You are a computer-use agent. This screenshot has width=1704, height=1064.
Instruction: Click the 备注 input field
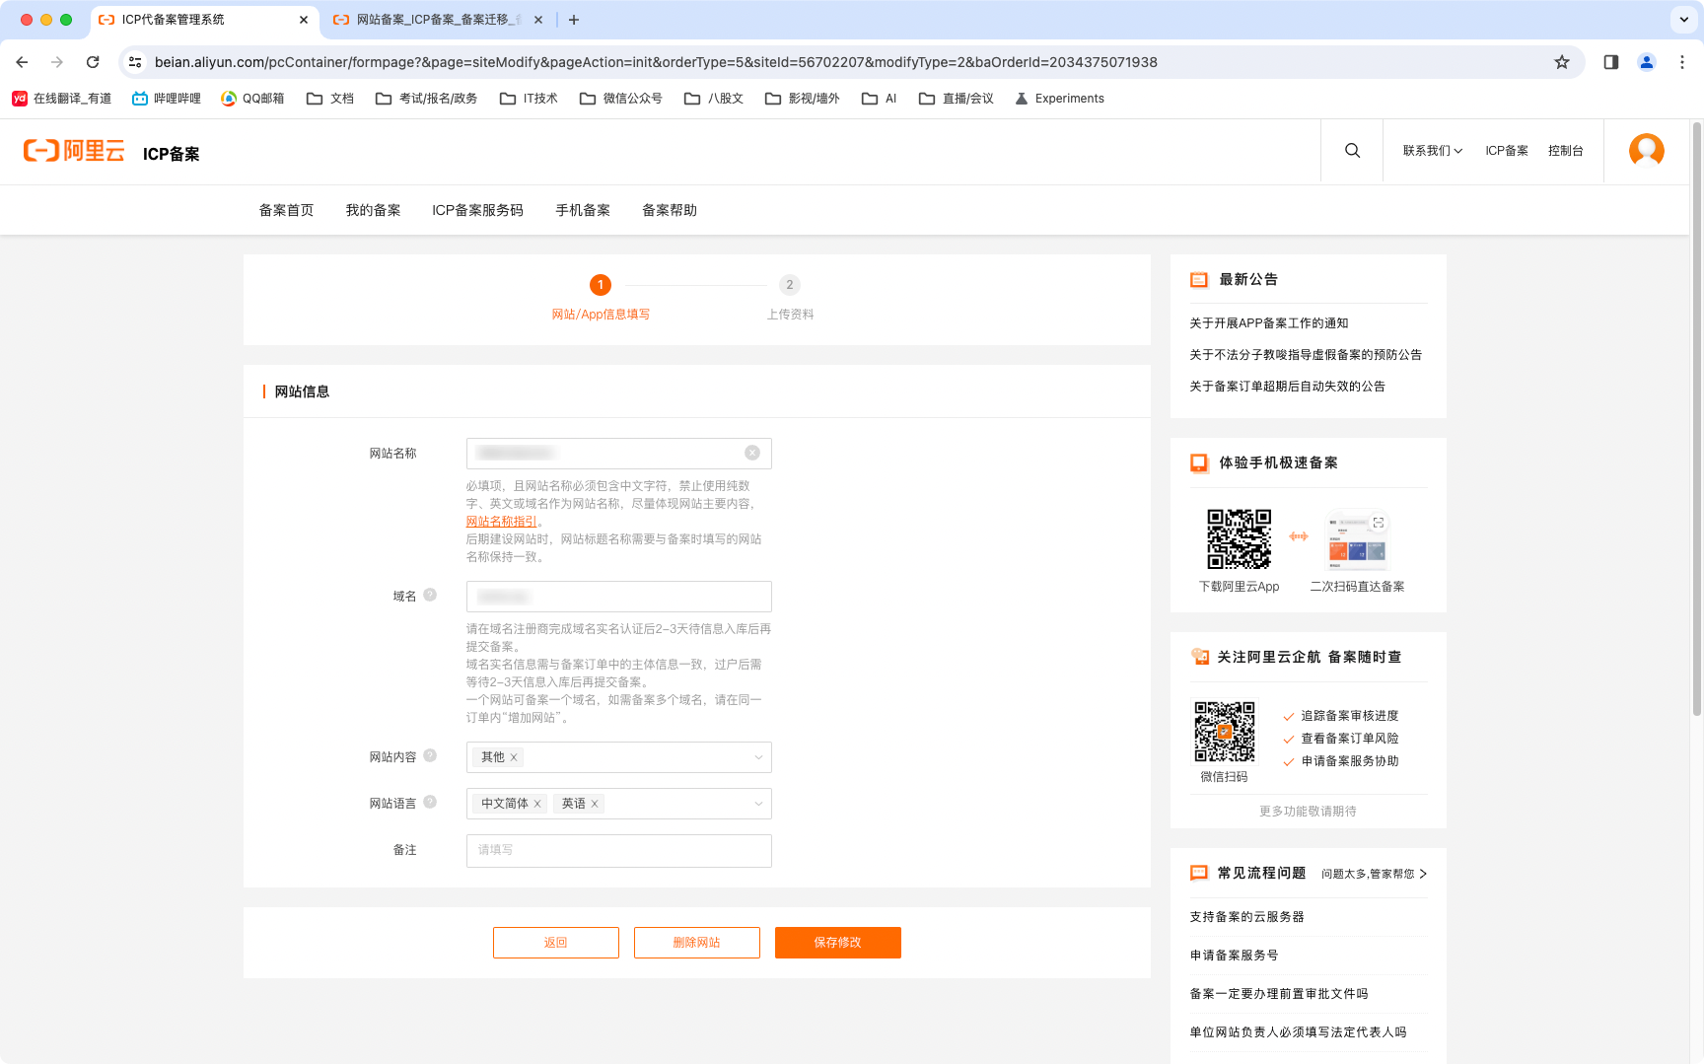618,850
